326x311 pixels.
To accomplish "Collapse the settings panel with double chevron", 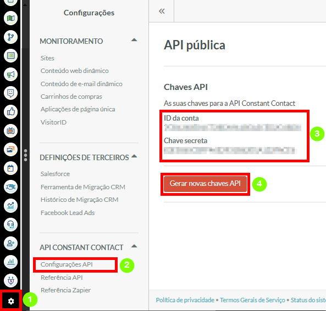I will [162, 11].
